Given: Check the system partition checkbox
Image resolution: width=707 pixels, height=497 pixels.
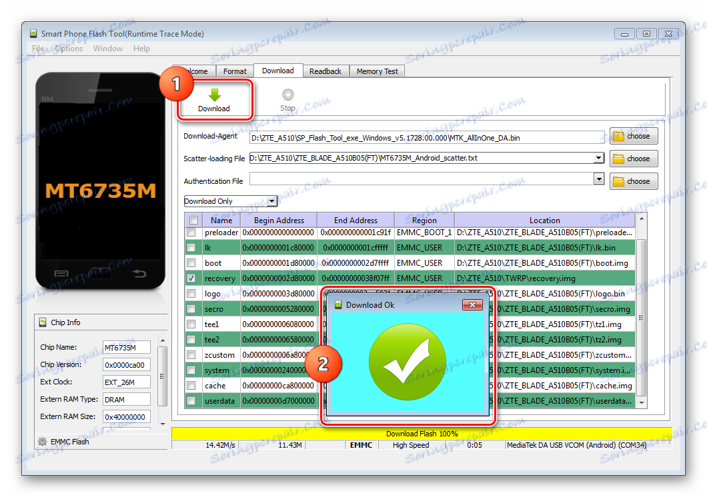Looking at the screenshot, I should pos(191,370).
